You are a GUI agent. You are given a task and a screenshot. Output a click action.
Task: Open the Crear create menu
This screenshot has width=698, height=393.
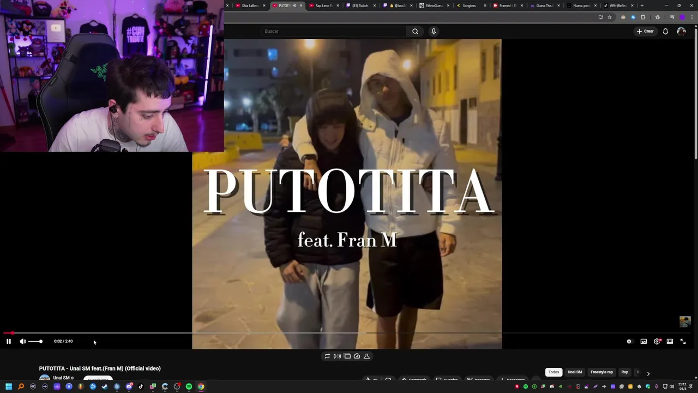(x=645, y=31)
